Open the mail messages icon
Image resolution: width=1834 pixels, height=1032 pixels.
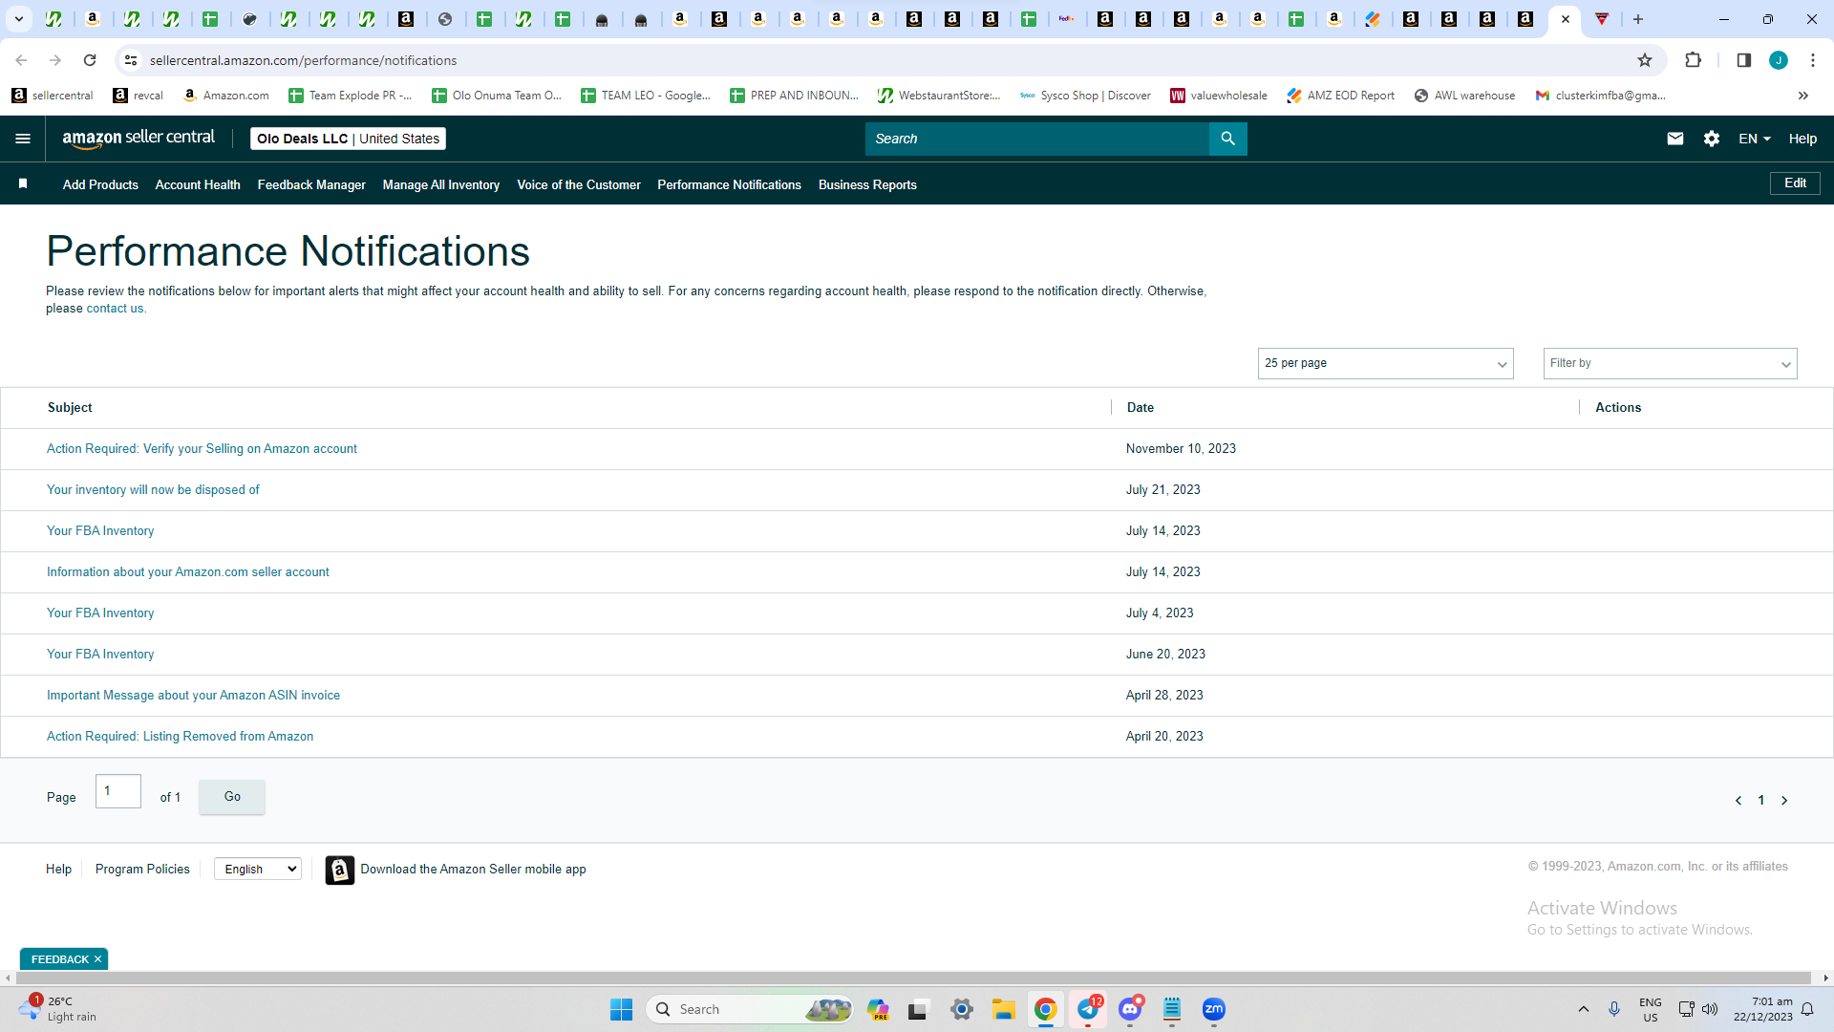tap(1674, 139)
